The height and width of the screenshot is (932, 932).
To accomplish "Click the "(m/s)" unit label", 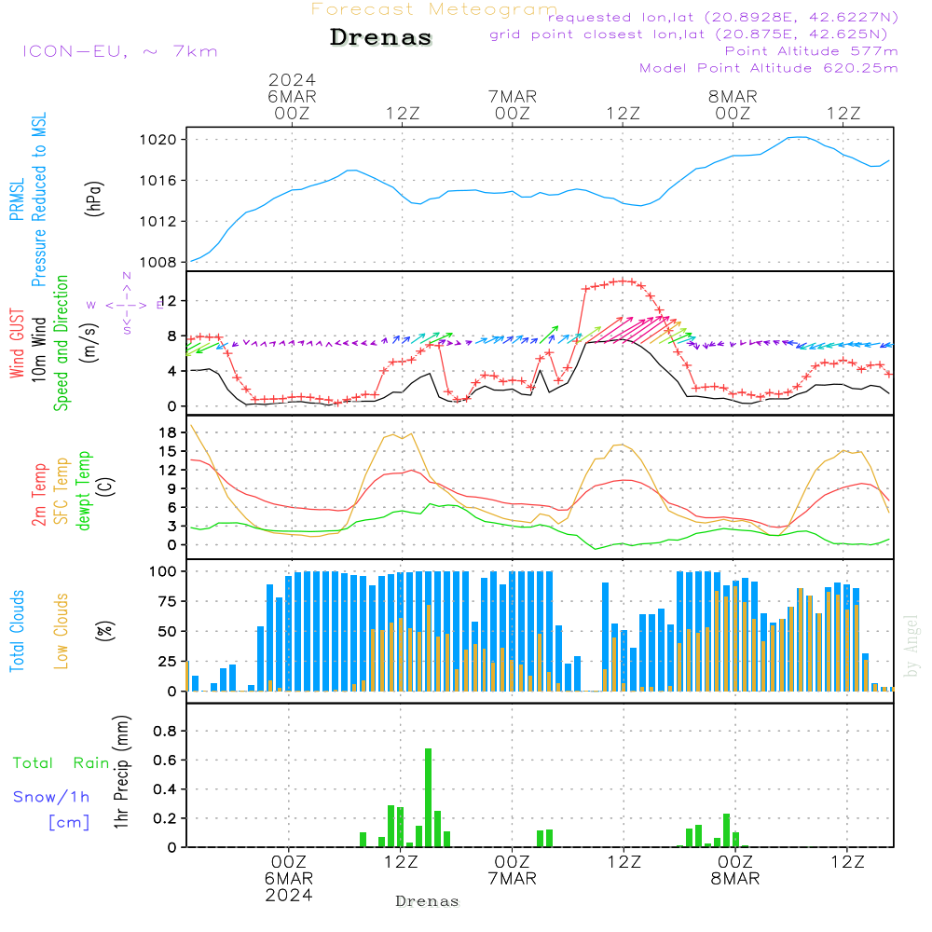I will (89, 343).
